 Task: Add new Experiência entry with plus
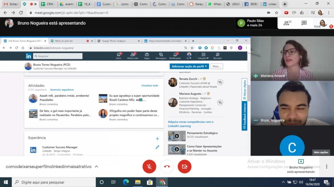point(157,139)
